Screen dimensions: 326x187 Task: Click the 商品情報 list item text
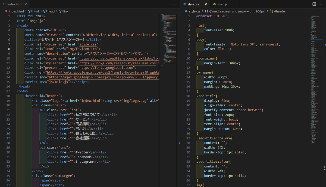83,124
